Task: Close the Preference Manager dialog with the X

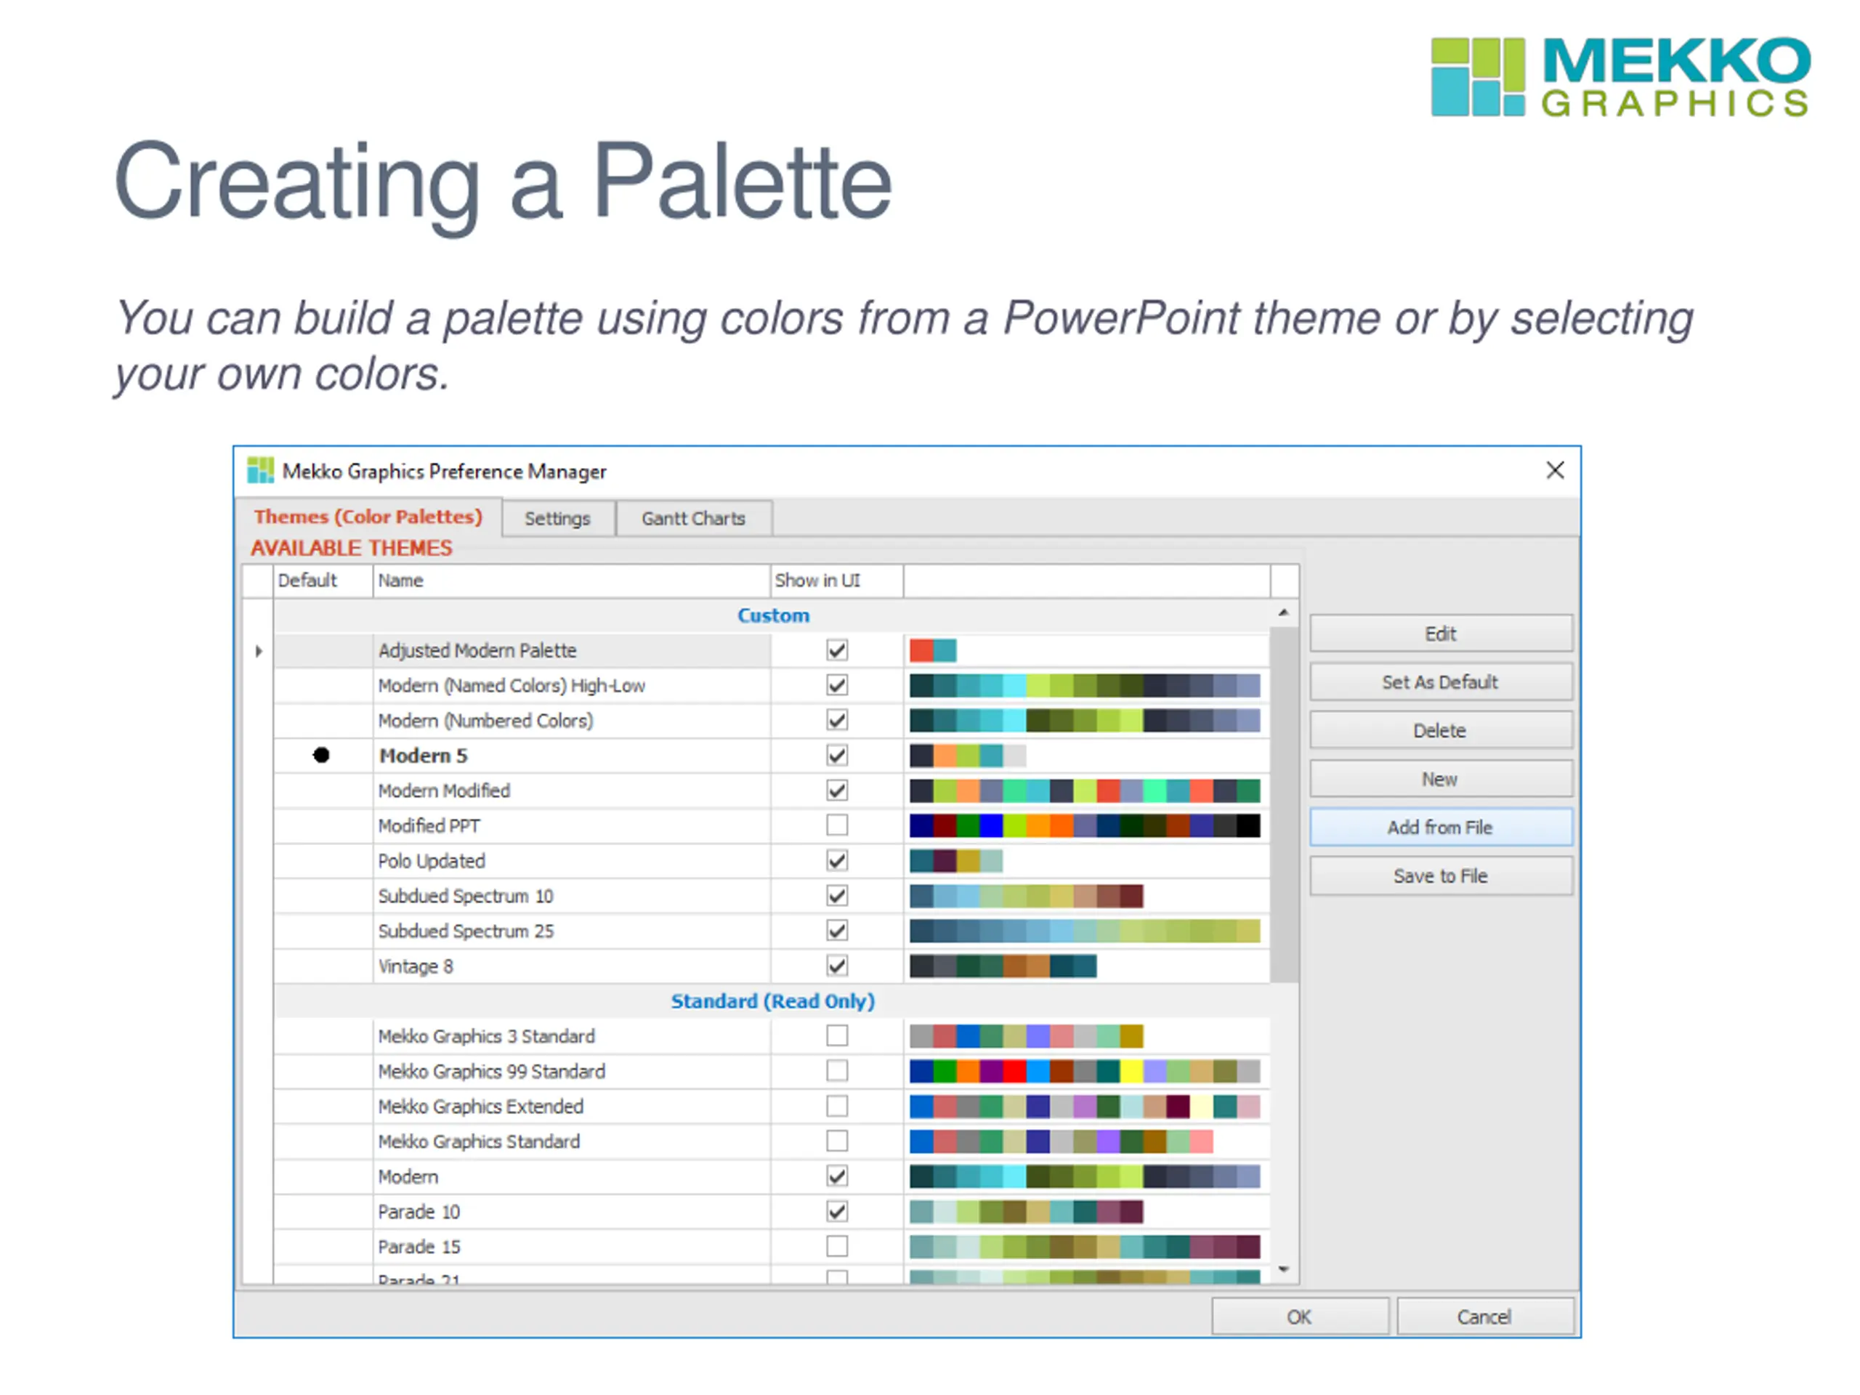Action: click(1555, 470)
